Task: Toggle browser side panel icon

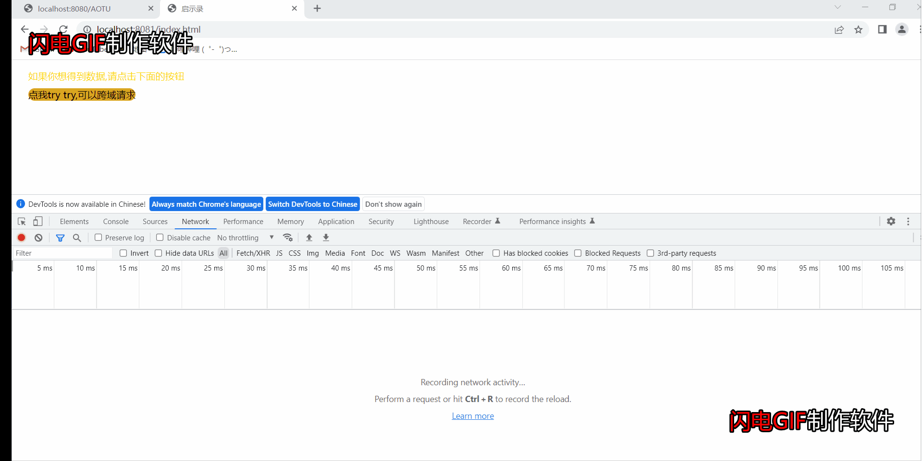Action: [x=882, y=29]
